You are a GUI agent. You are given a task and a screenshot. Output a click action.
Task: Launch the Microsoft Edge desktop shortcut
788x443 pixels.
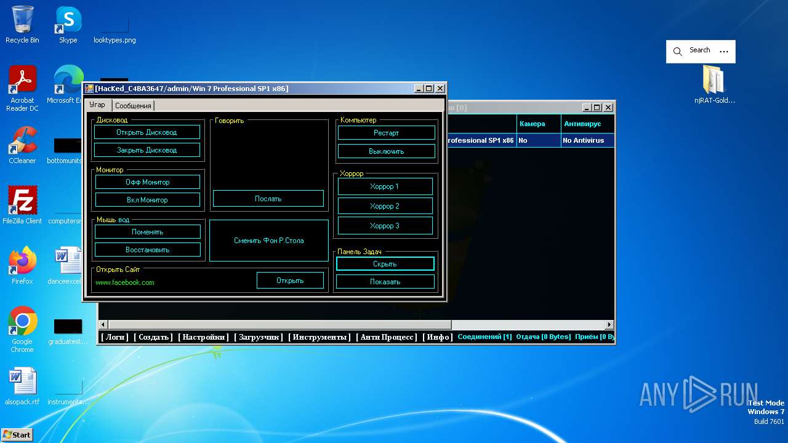[x=66, y=85]
